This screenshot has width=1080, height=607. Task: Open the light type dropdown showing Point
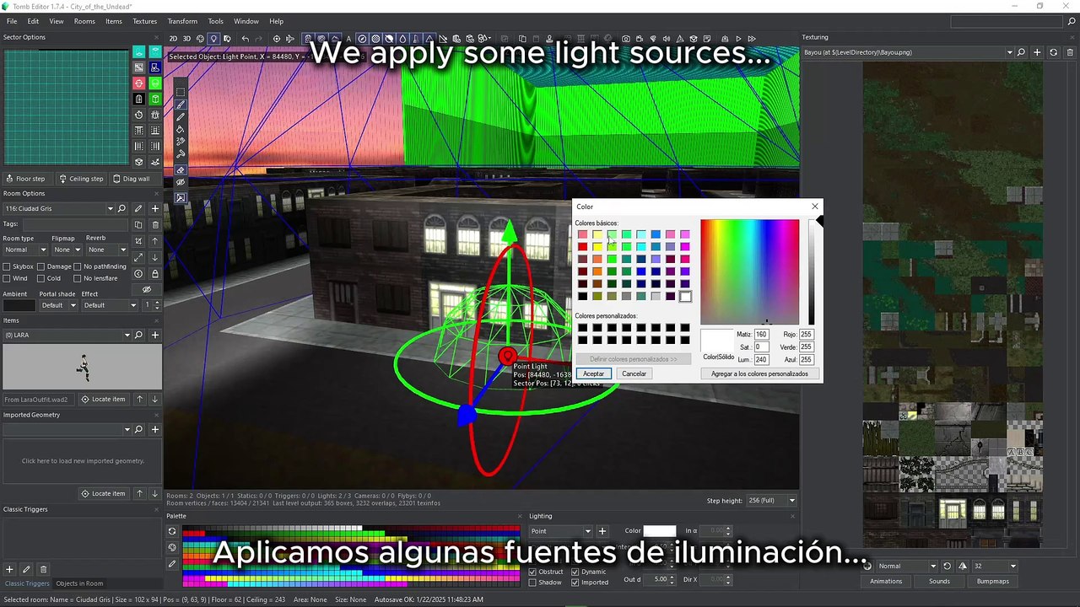(x=560, y=531)
